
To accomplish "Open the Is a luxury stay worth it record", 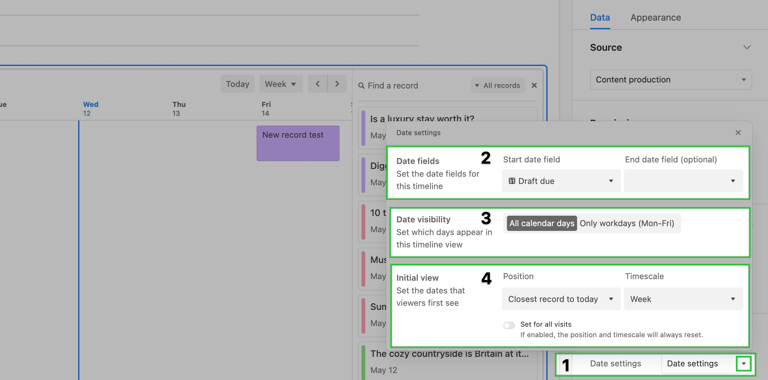I will 422,119.
